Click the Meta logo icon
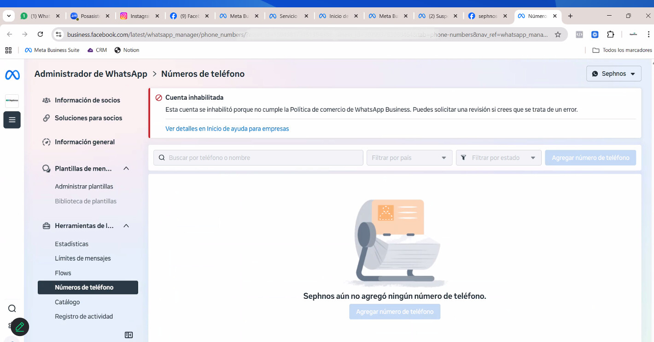 click(12, 75)
